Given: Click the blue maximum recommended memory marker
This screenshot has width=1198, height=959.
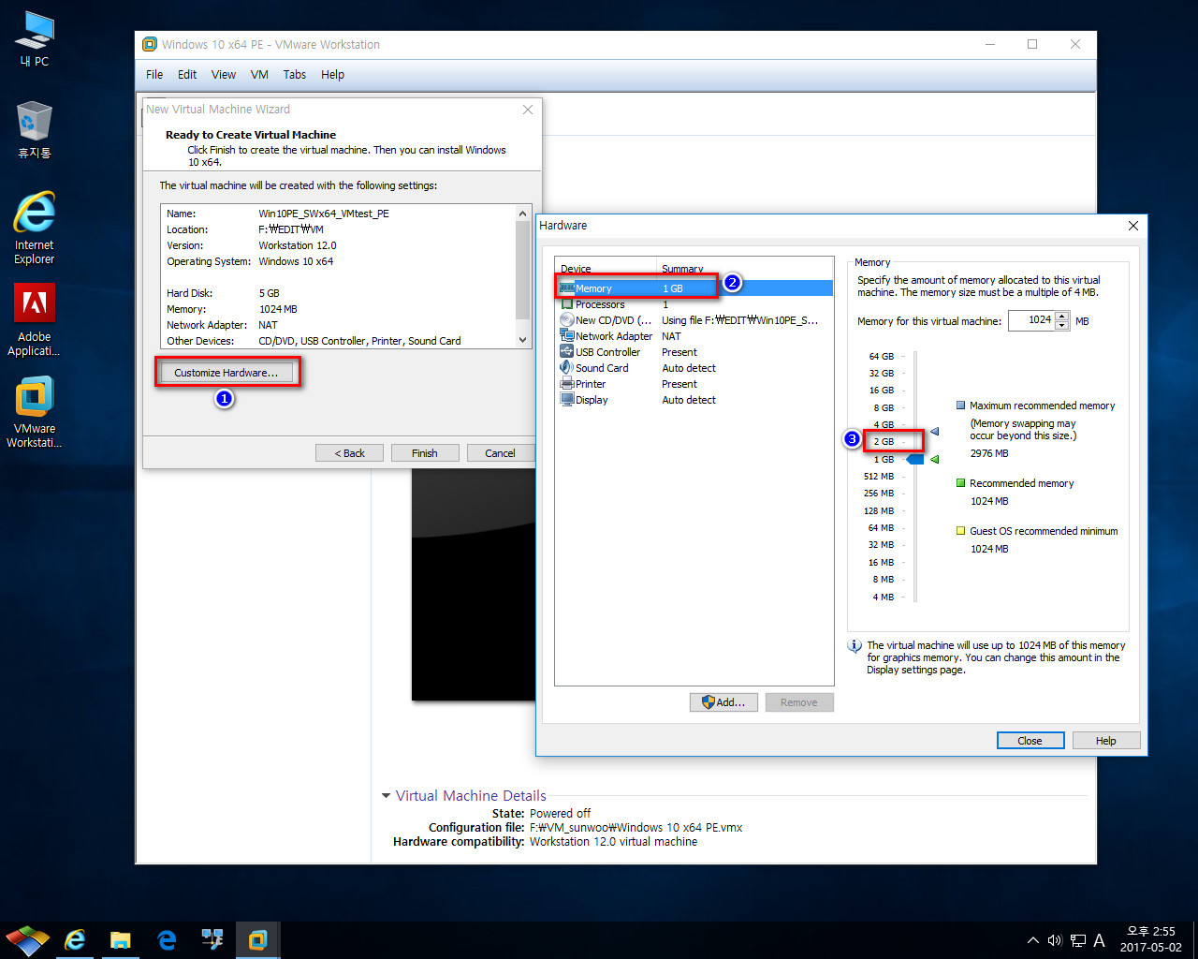Looking at the screenshot, I should [934, 431].
